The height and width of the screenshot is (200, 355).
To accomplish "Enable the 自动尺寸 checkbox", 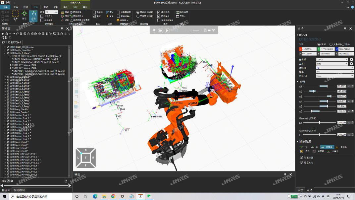I will (x=42, y=16).
